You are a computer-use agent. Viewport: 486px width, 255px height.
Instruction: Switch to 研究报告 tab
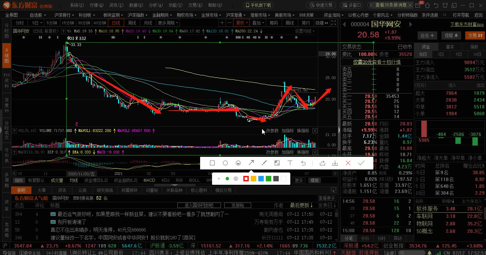105,190
